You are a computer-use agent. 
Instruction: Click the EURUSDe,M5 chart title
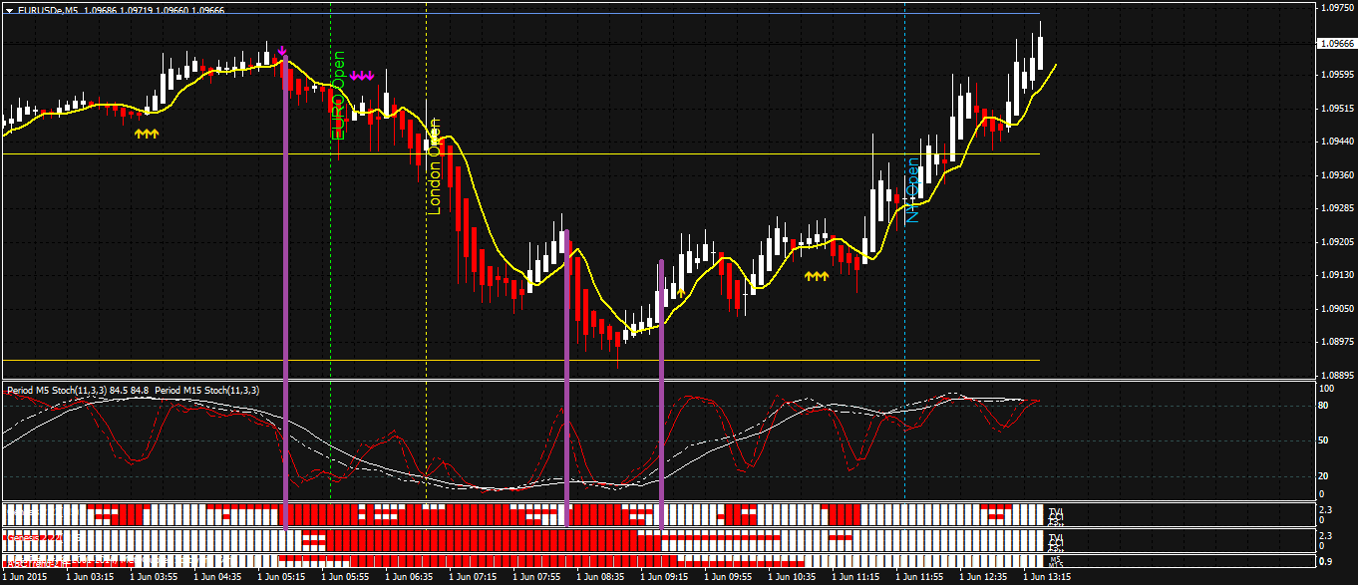(x=62, y=9)
